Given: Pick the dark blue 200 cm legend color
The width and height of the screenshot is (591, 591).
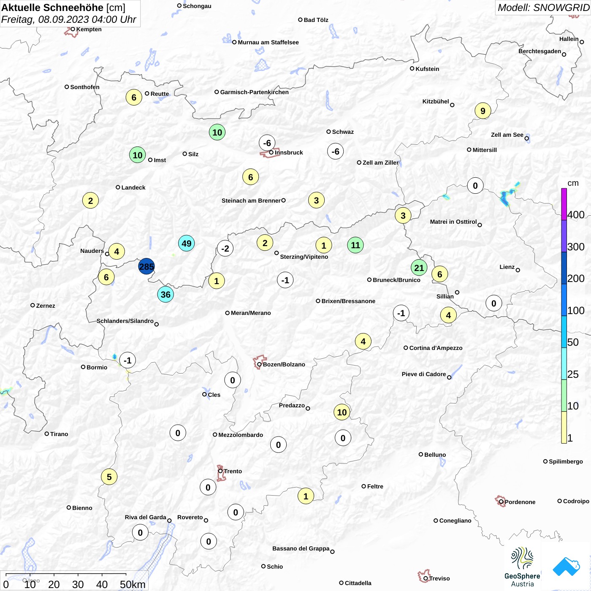Looking at the screenshot, I should coord(564,268).
